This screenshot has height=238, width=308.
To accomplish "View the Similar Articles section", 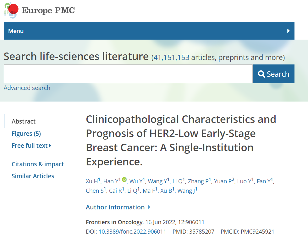I will tap(33, 176).
